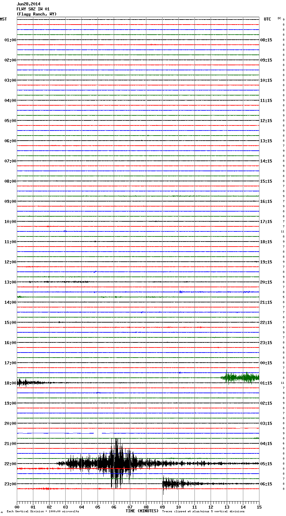The width and height of the screenshot is (286, 516).
Task: Select the 10:00 MST time label
Action: [10, 222]
